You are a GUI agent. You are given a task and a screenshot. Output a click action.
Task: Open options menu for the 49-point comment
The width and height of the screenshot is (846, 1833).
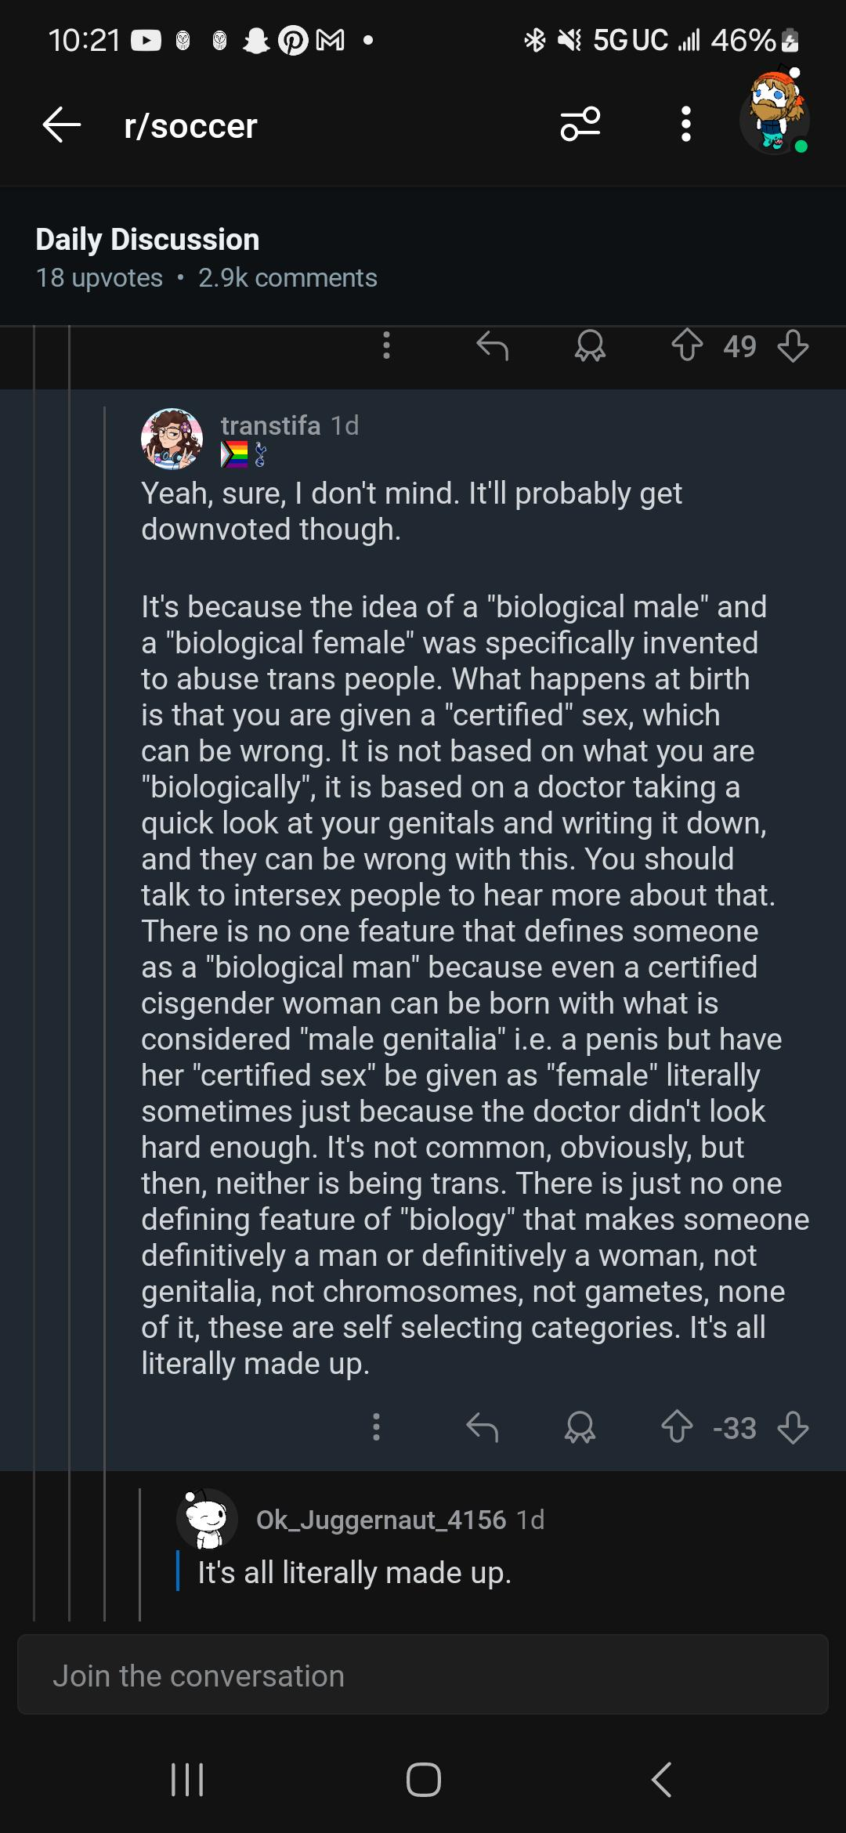point(386,345)
